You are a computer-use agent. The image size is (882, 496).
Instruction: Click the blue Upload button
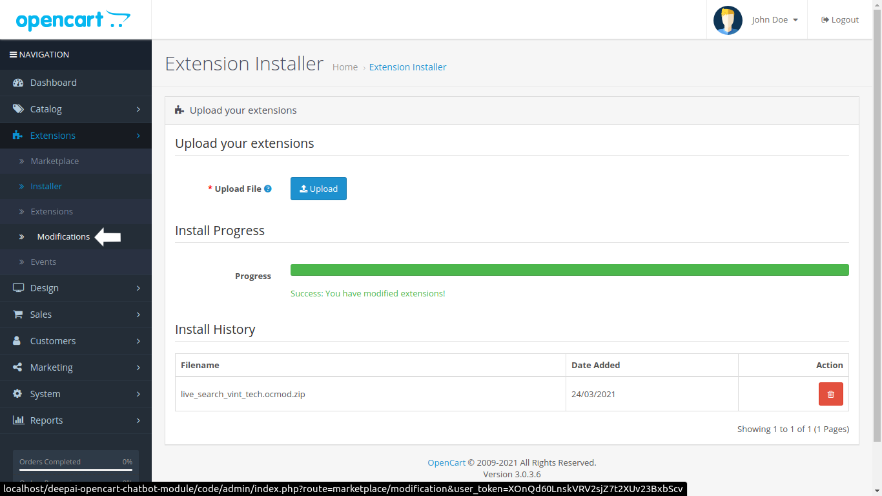pyautogui.click(x=318, y=189)
